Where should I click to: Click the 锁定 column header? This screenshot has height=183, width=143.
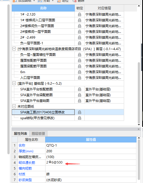[x=80, y=8]
